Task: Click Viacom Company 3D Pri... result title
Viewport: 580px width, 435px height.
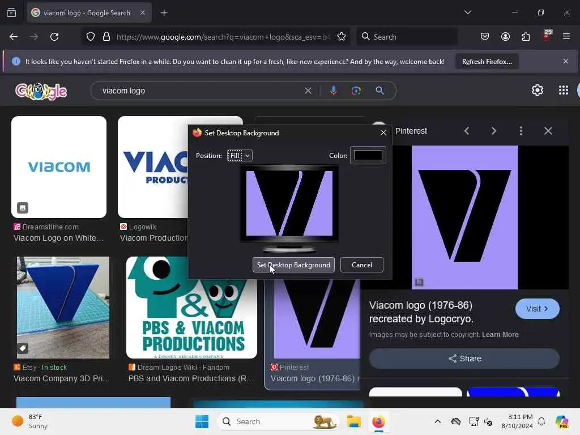Action: (x=62, y=379)
